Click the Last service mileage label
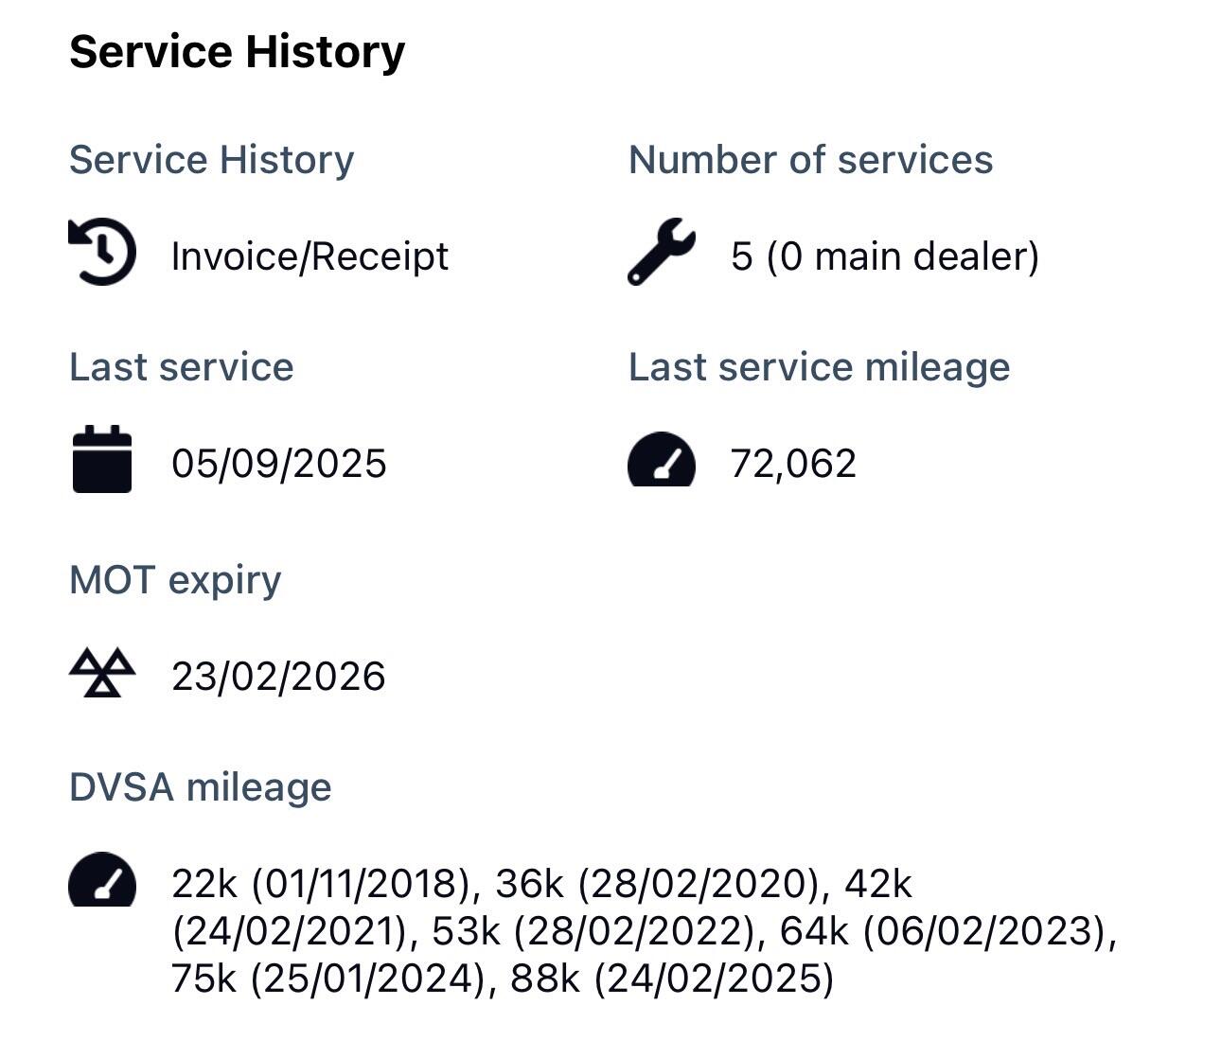 click(819, 367)
